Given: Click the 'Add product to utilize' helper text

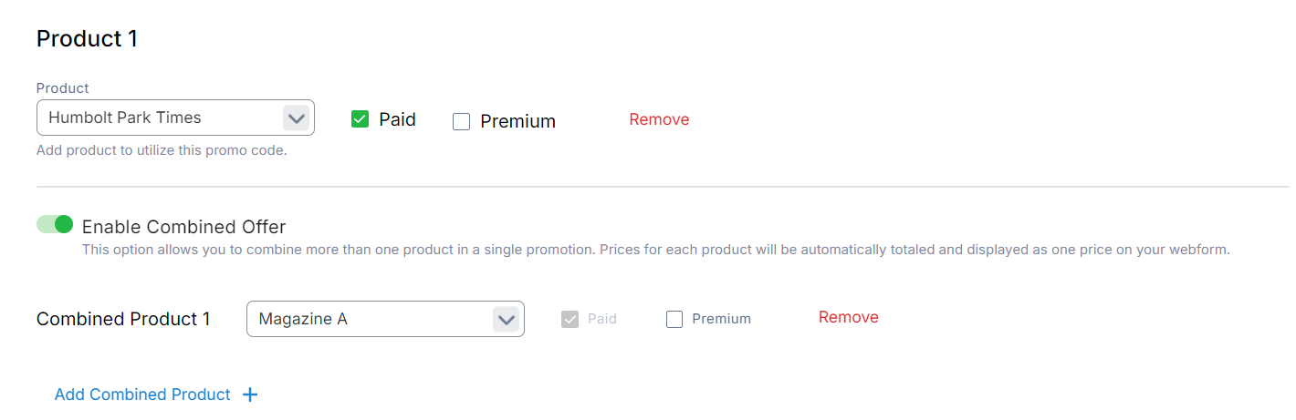Looking at the screenshot, I should coord(162,150).
